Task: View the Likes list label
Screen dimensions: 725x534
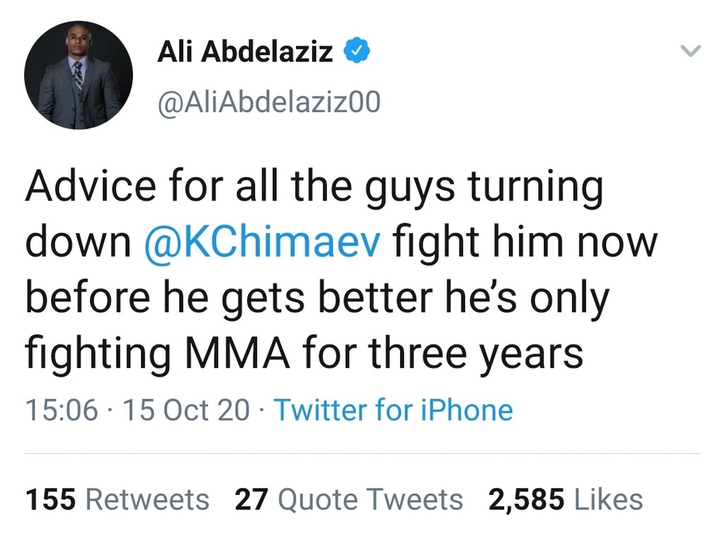Action: coord(608,500)
